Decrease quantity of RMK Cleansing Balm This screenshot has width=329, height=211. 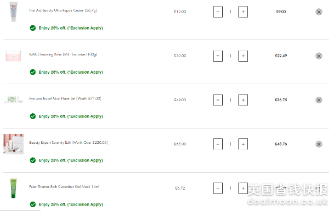(218, 56)
